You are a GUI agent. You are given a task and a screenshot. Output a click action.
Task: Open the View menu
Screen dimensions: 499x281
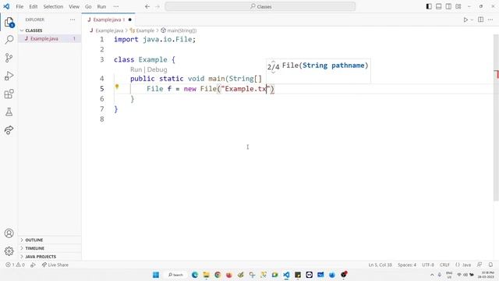point(74,6)
